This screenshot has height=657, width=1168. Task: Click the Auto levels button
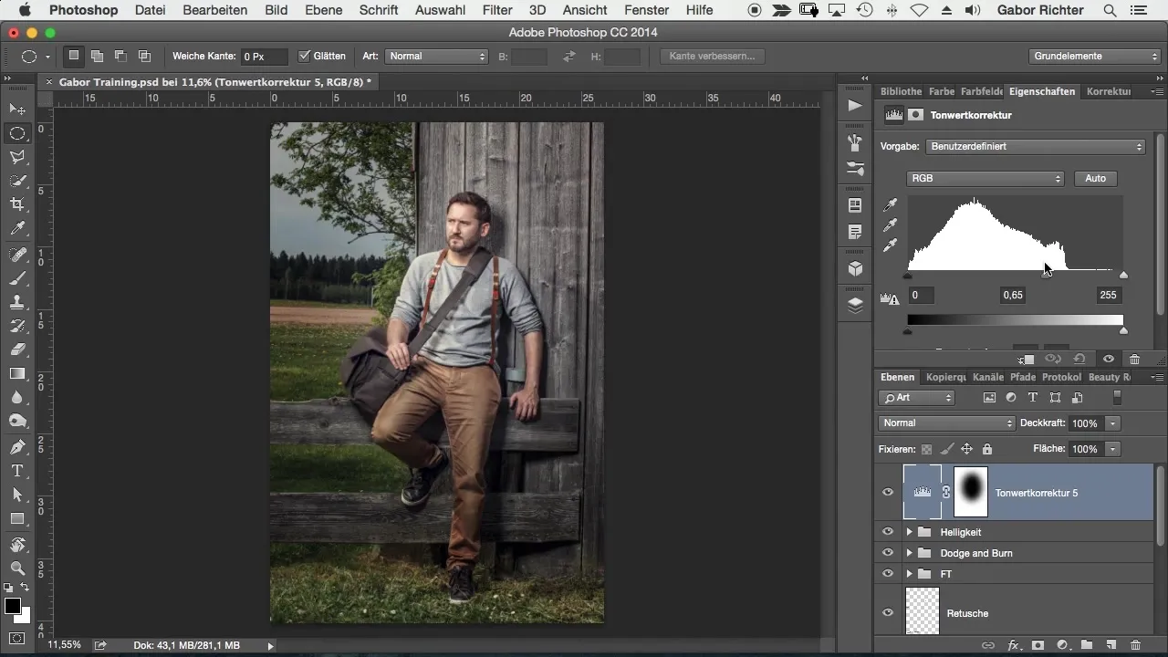click(x=1095, y=179)
